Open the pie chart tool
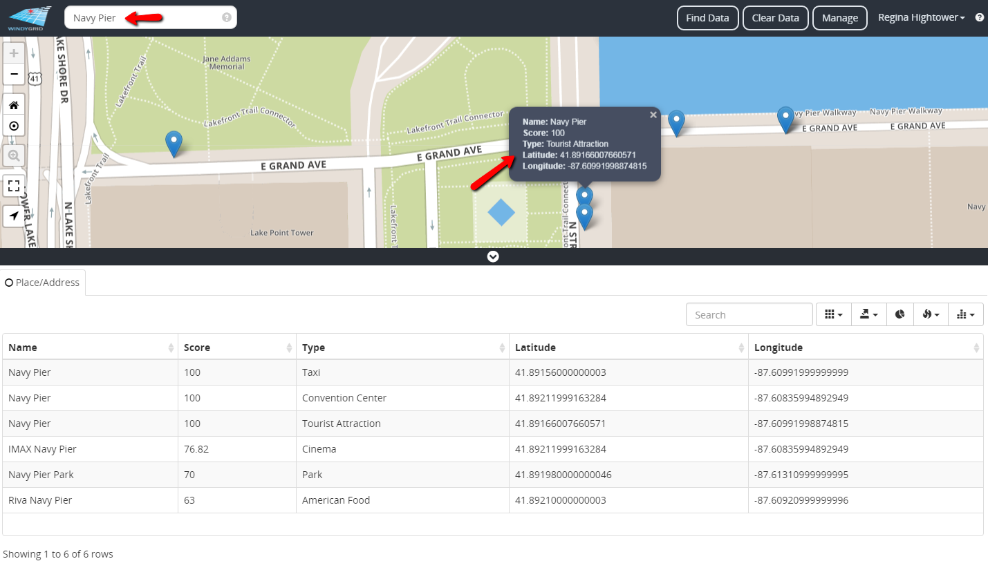The width and height of the screenshot is (988, 570). (900, 314)
